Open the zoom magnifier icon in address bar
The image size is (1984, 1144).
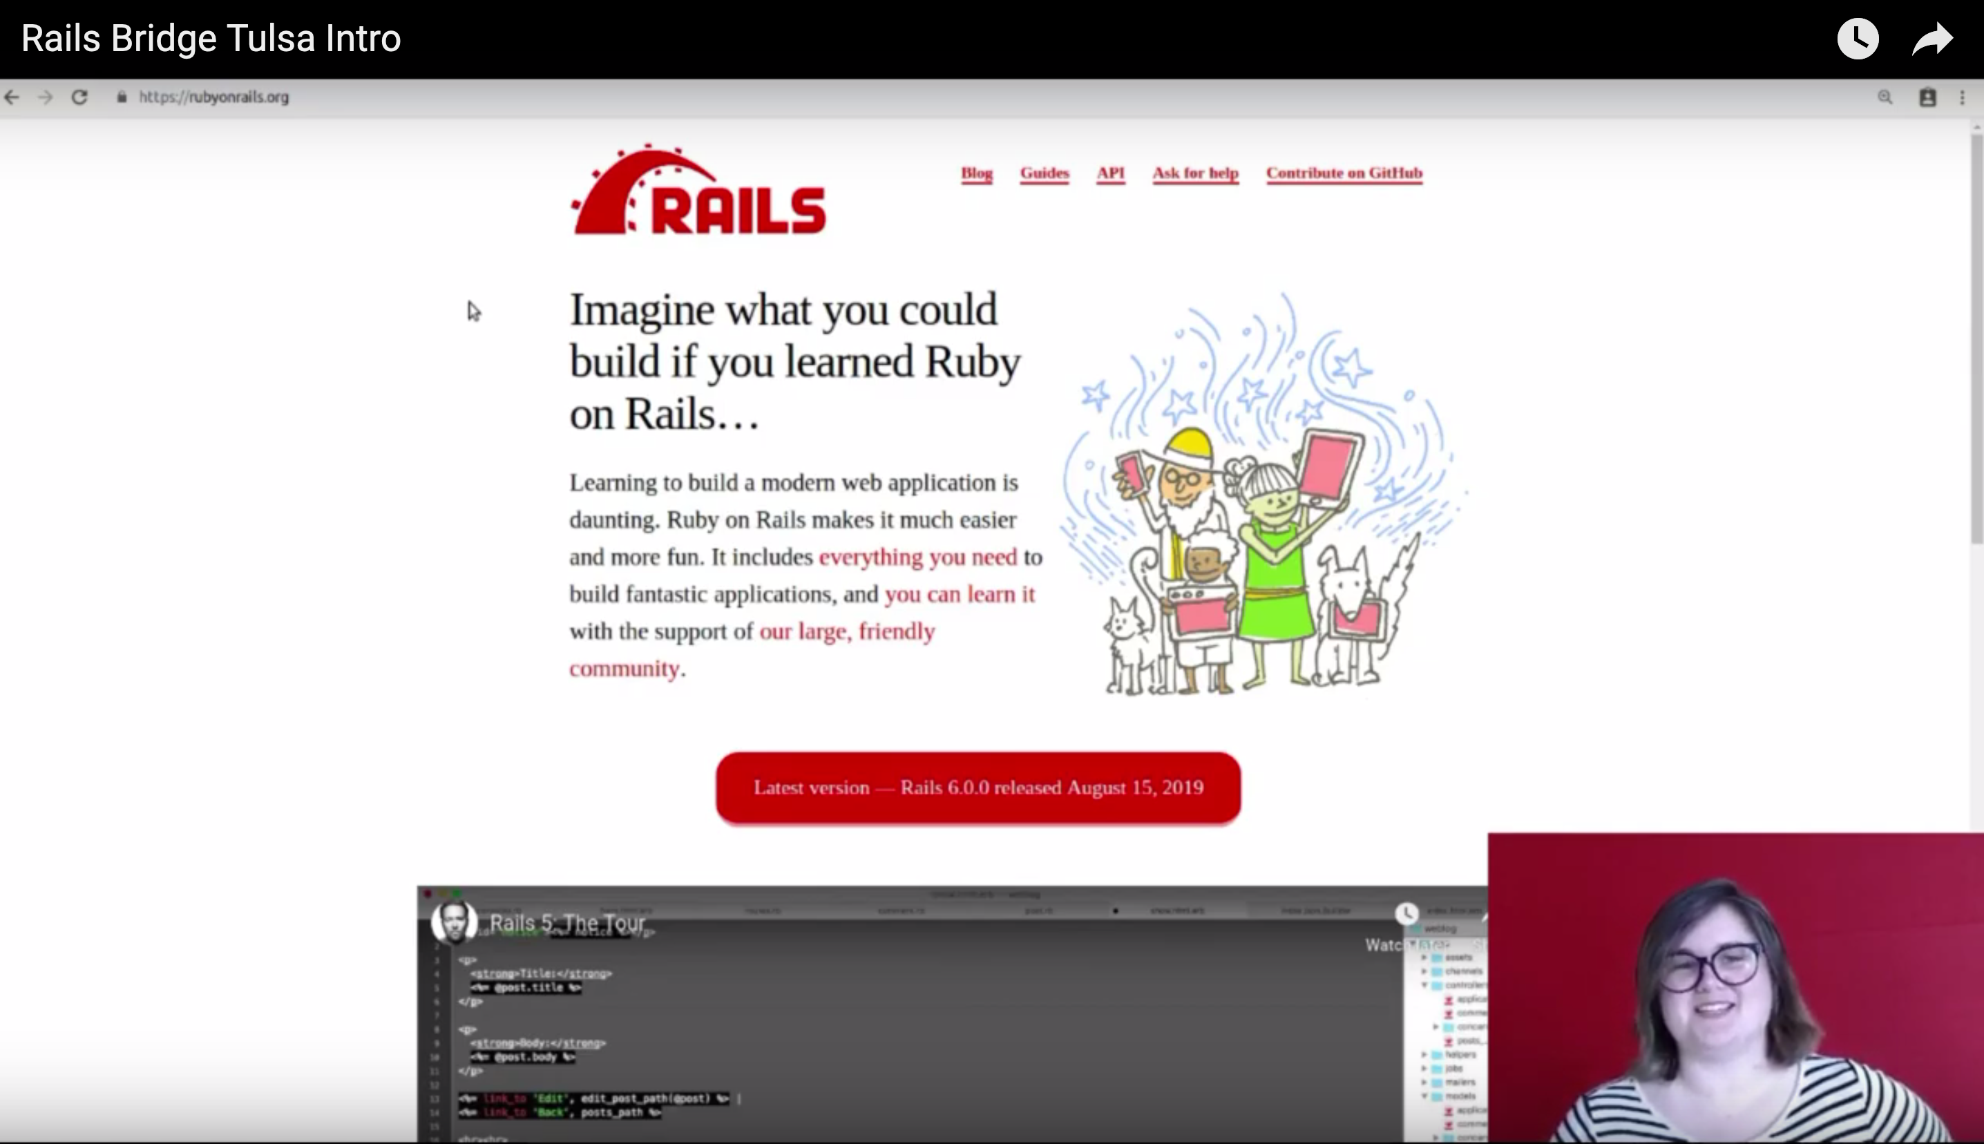click(1885, 97)
